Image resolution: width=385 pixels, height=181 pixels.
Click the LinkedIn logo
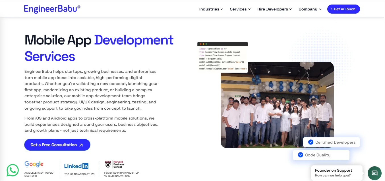tap(76, 166)
